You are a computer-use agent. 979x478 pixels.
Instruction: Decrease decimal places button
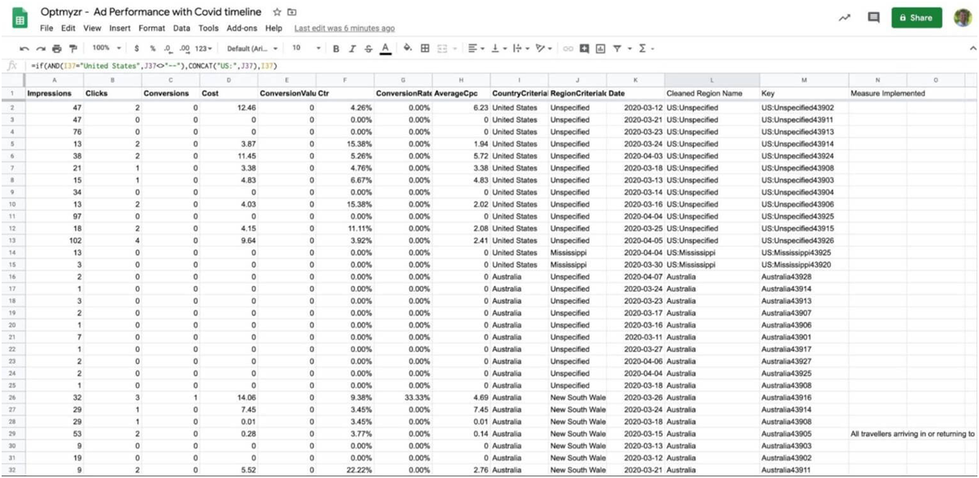point(168,48)
